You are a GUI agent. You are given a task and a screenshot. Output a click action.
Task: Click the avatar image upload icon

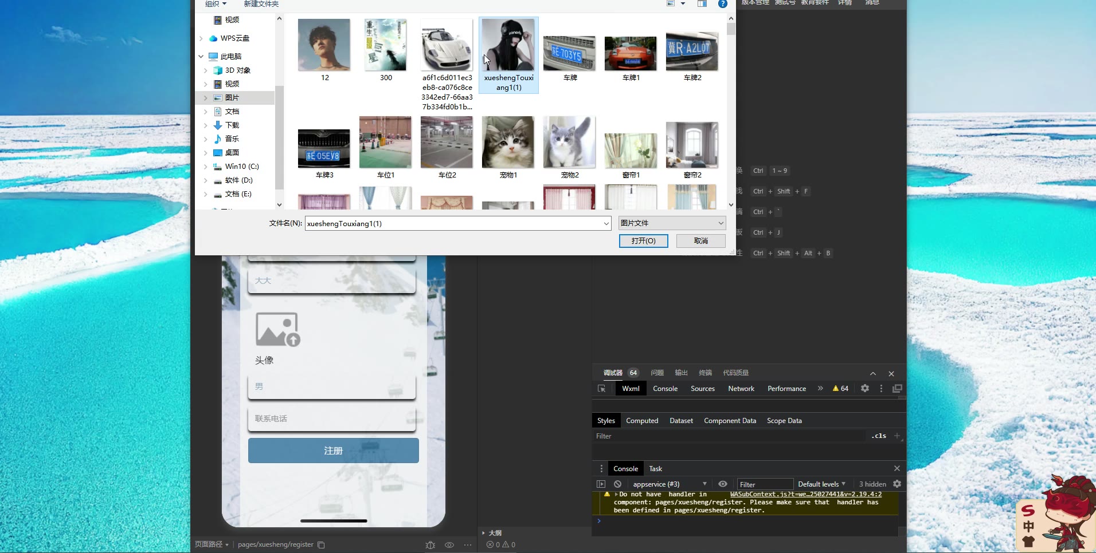tap(277, 330)
